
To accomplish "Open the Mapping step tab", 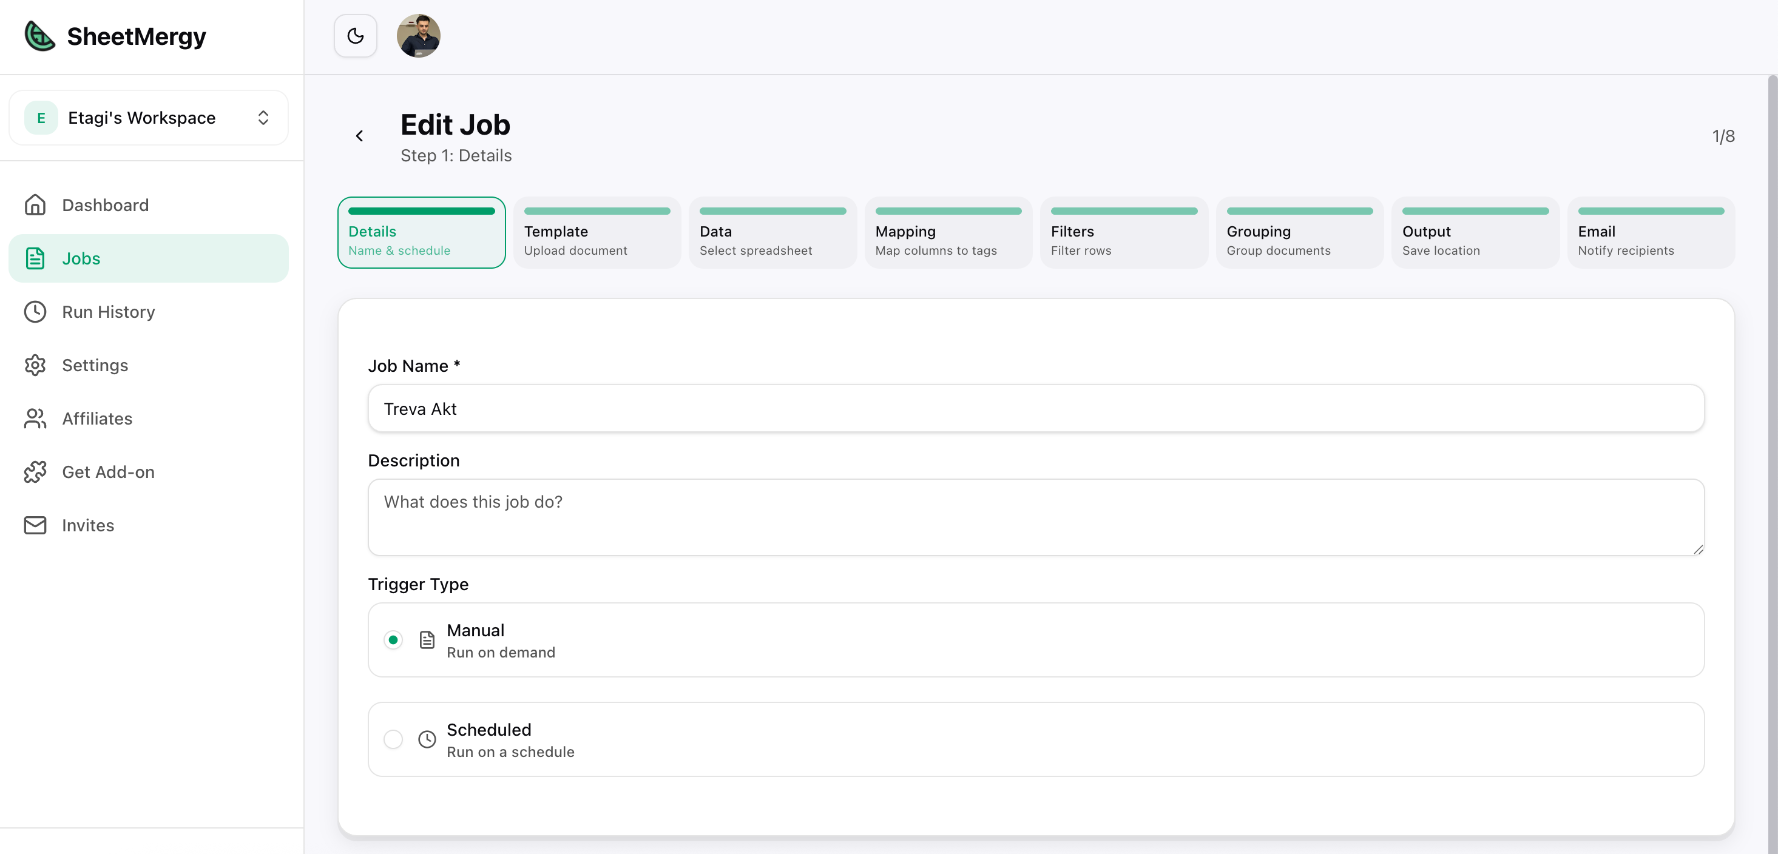I will pyautogui.click(x=948, y=233).
